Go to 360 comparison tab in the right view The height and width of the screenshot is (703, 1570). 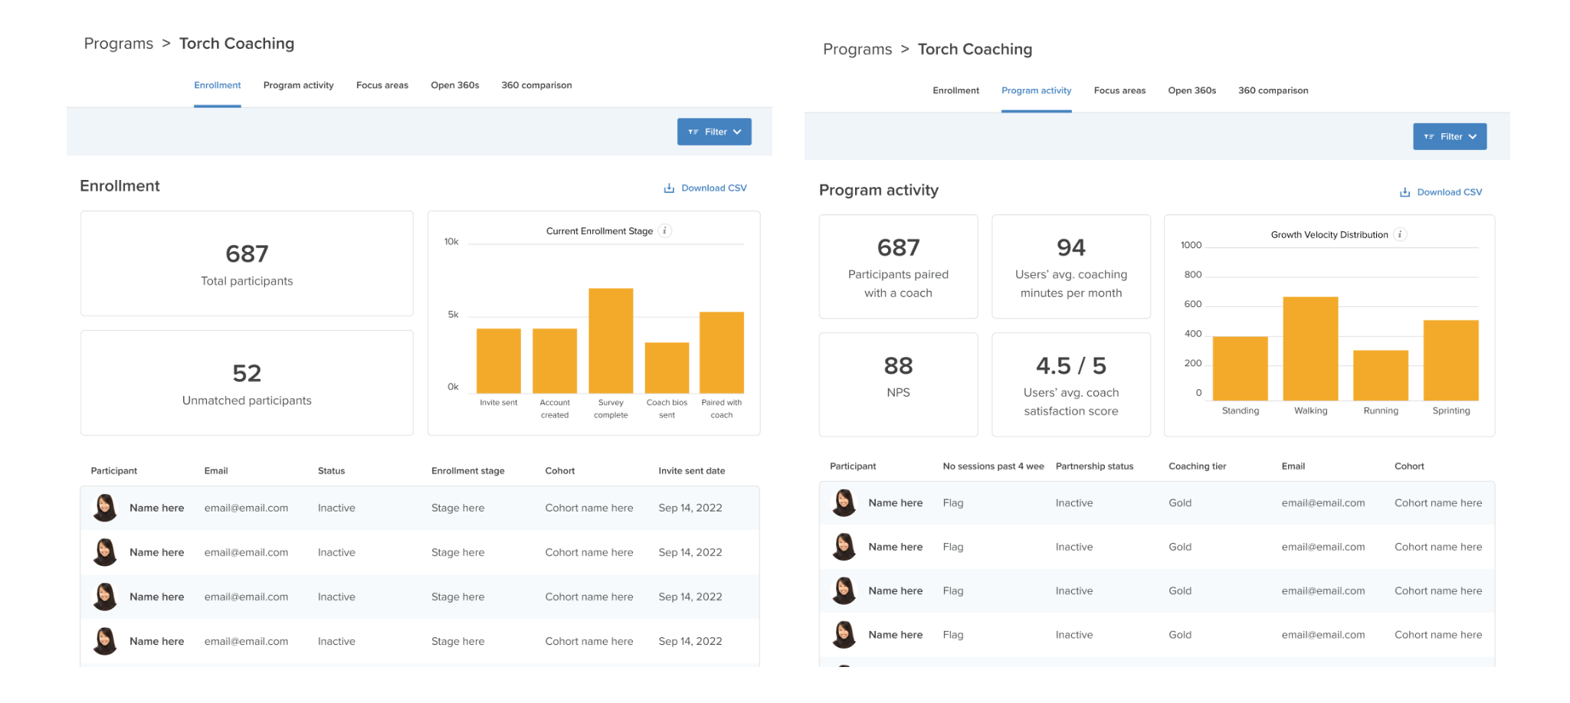click(x=1273, y=90)
